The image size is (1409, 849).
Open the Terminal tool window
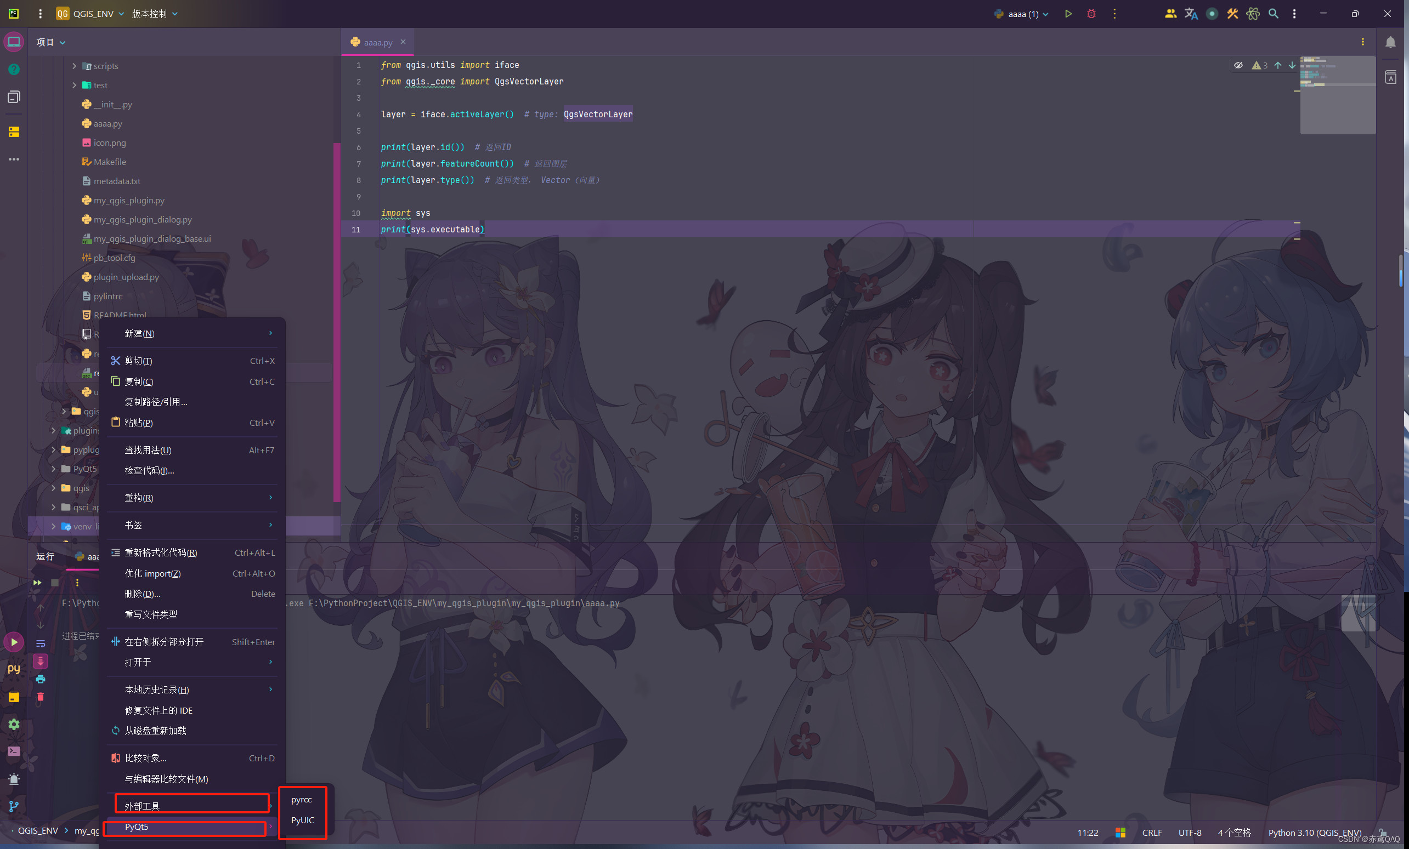[14, 752]
